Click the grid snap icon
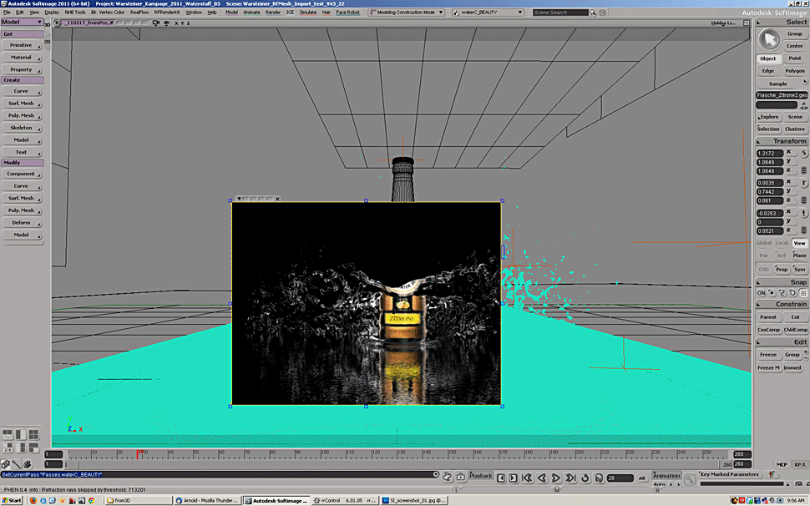 [x=803, y=293]
